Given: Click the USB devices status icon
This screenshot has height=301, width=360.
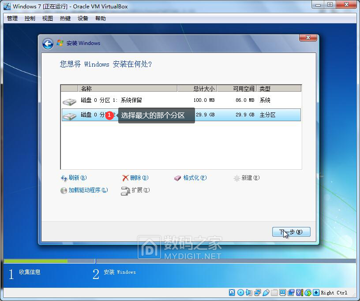Looking at the screenshot, I should (x=266, y=293).
